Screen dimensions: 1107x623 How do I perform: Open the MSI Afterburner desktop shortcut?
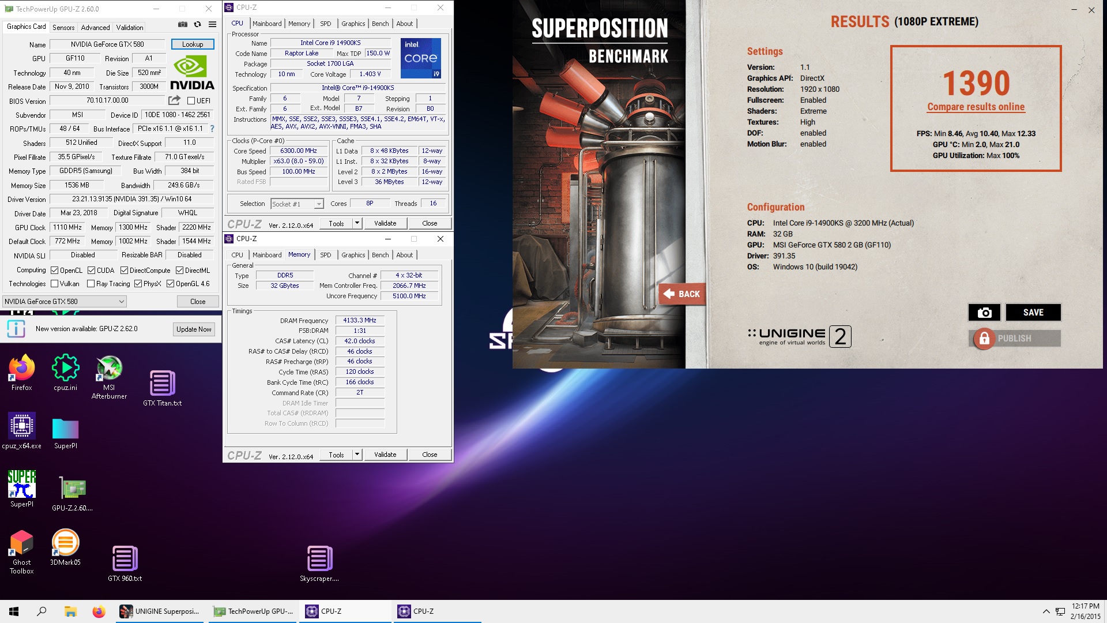pos(109,377)
